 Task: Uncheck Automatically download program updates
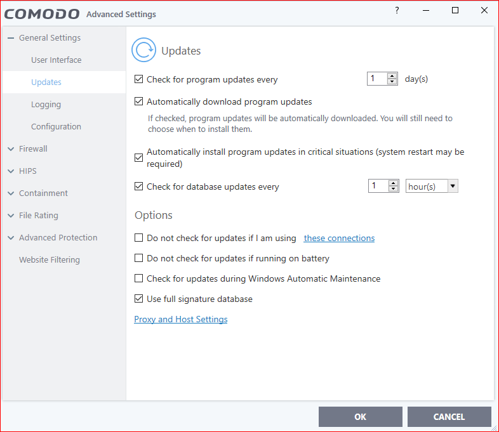pos(139,101)
